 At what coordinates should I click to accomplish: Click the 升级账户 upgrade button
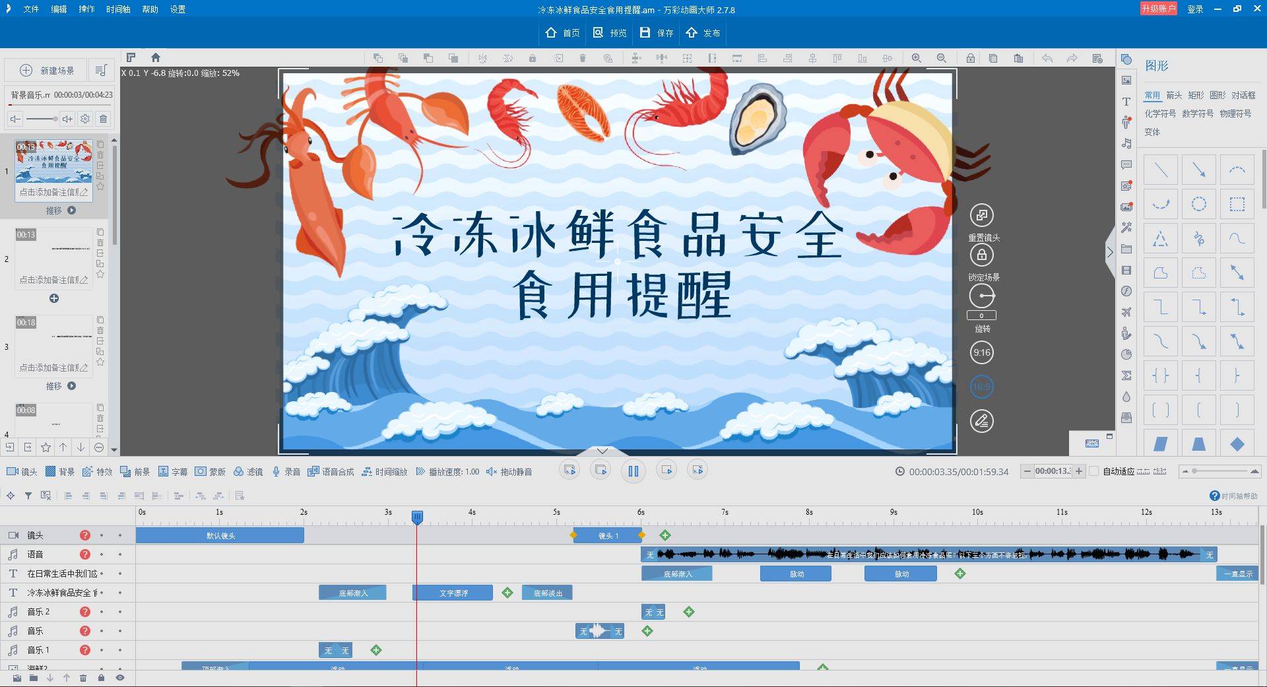(x=1158, y=9)
